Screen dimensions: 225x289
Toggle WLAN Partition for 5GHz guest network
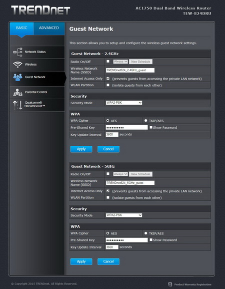pos(108,197)
